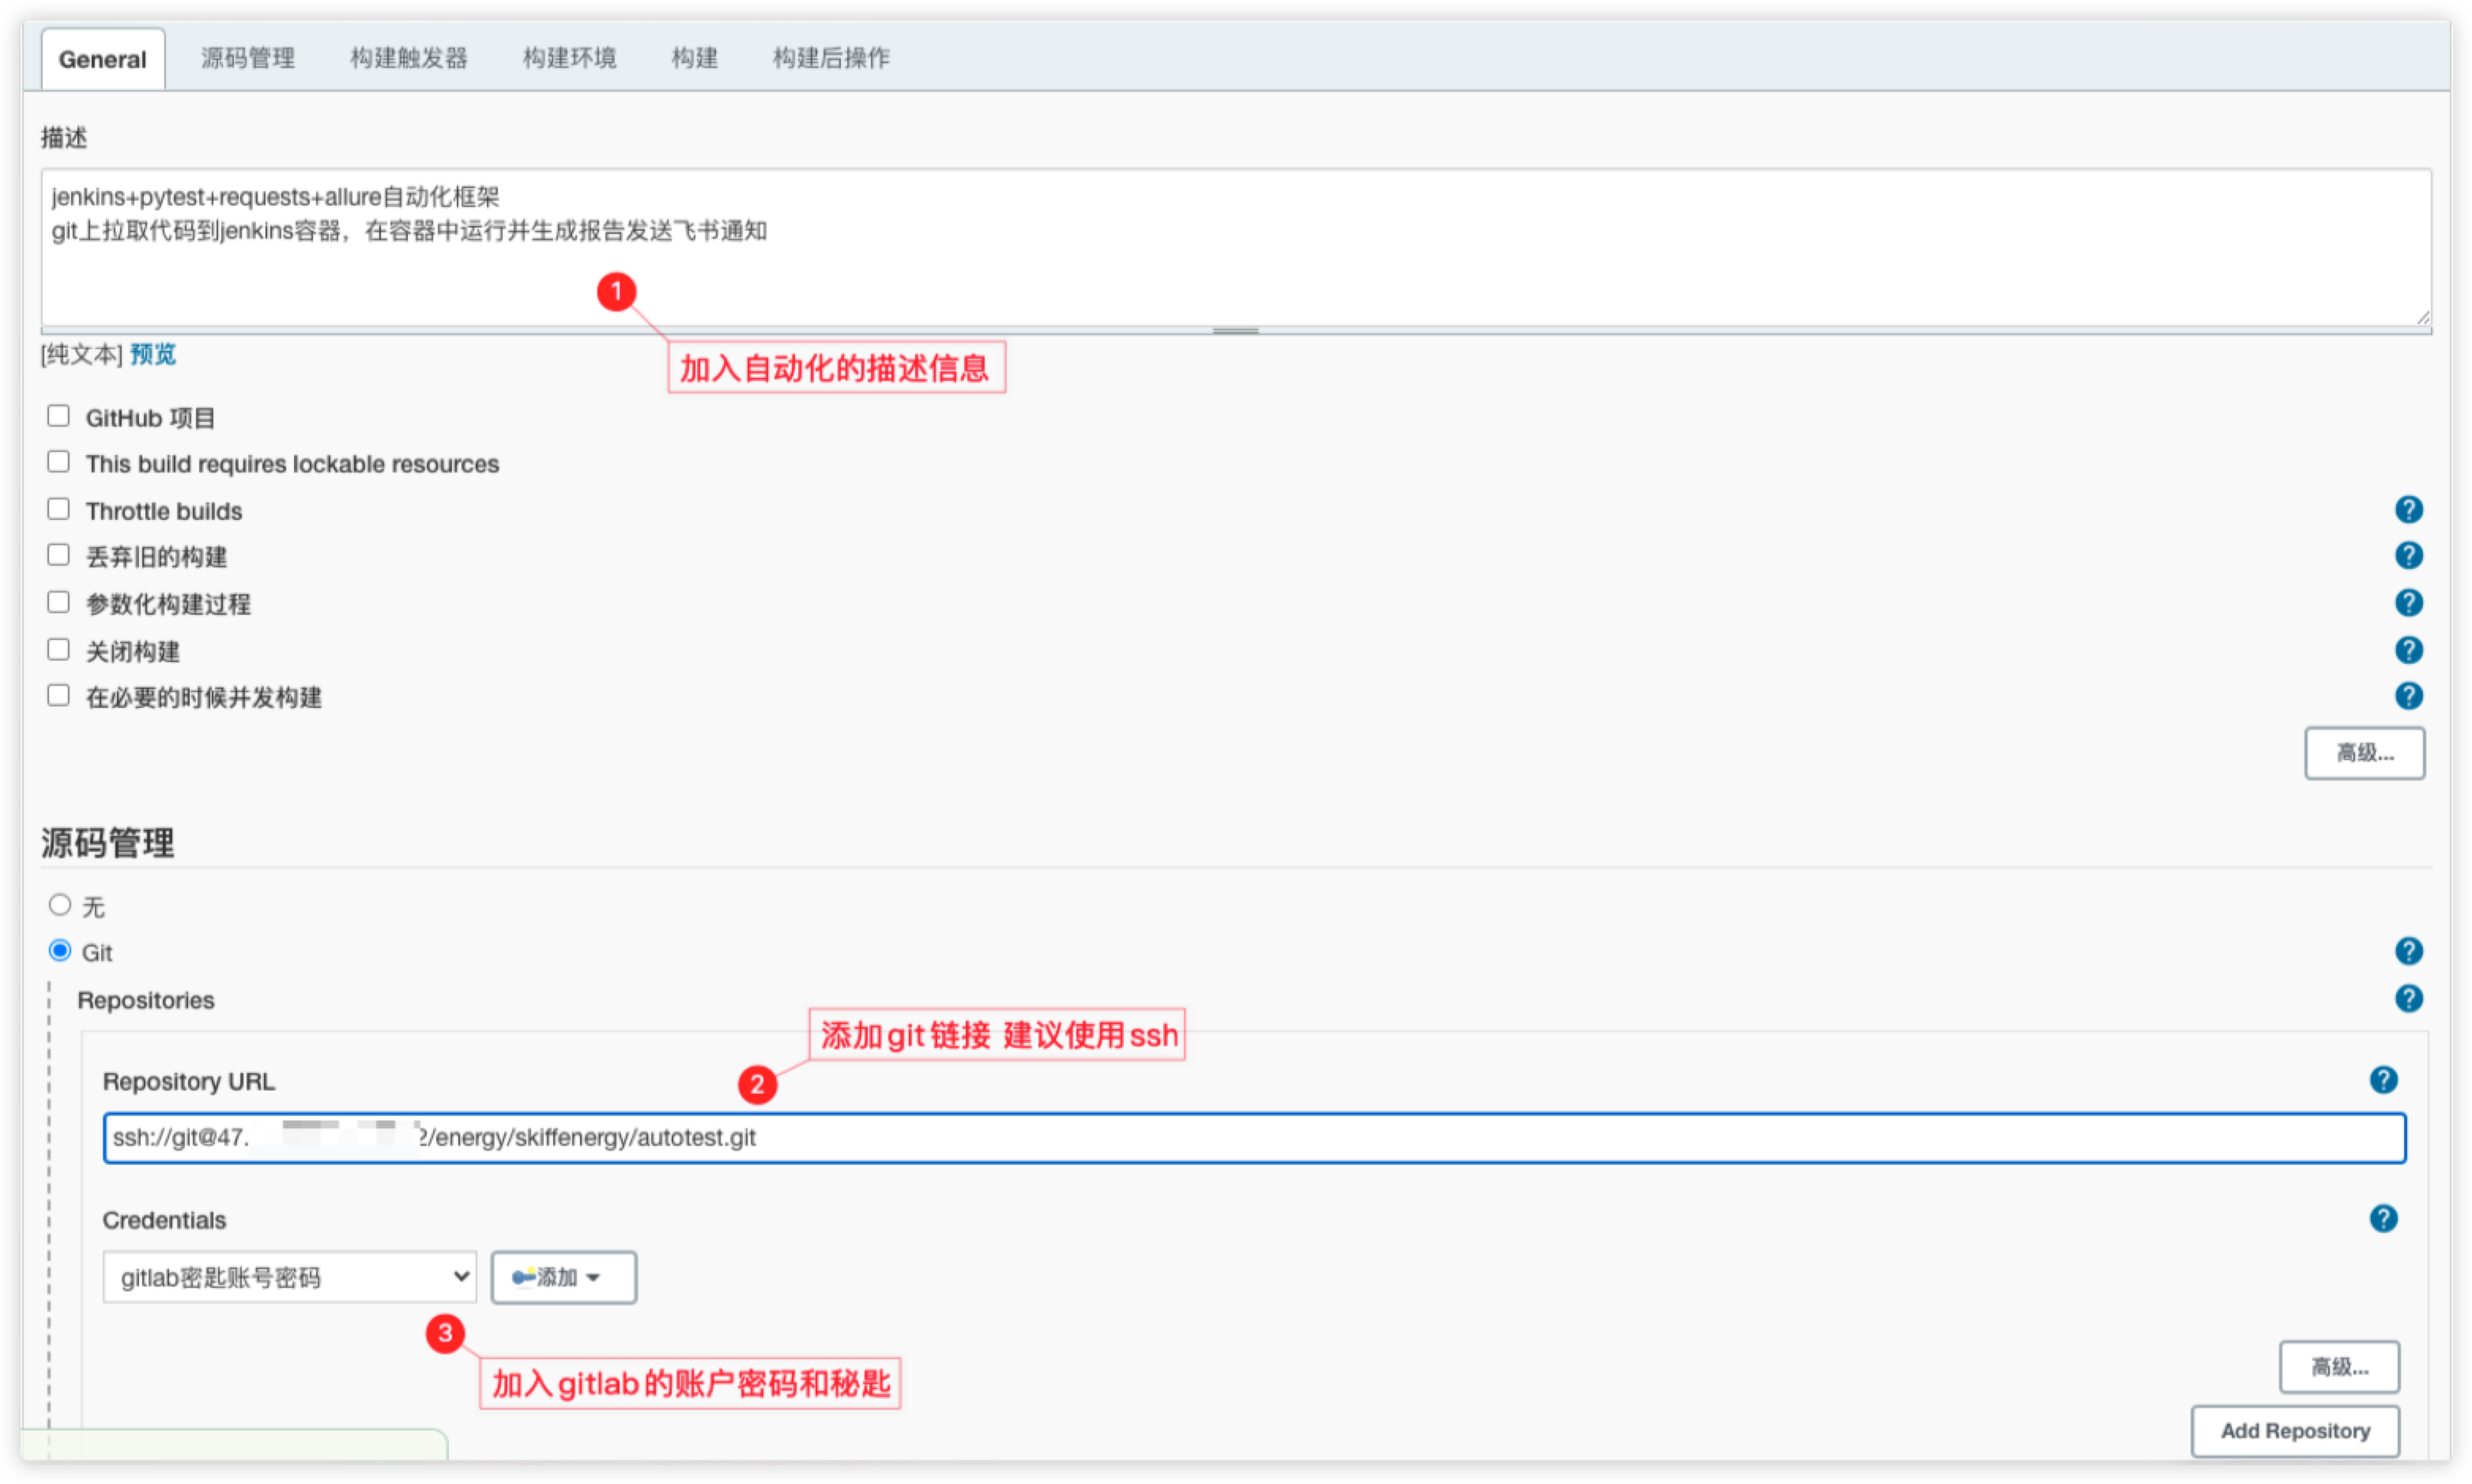This screenshot has width=2472, height=1484.
Task: Open the 构建后操作 tab
Action: pyautogui.click(x=830, y=58)
